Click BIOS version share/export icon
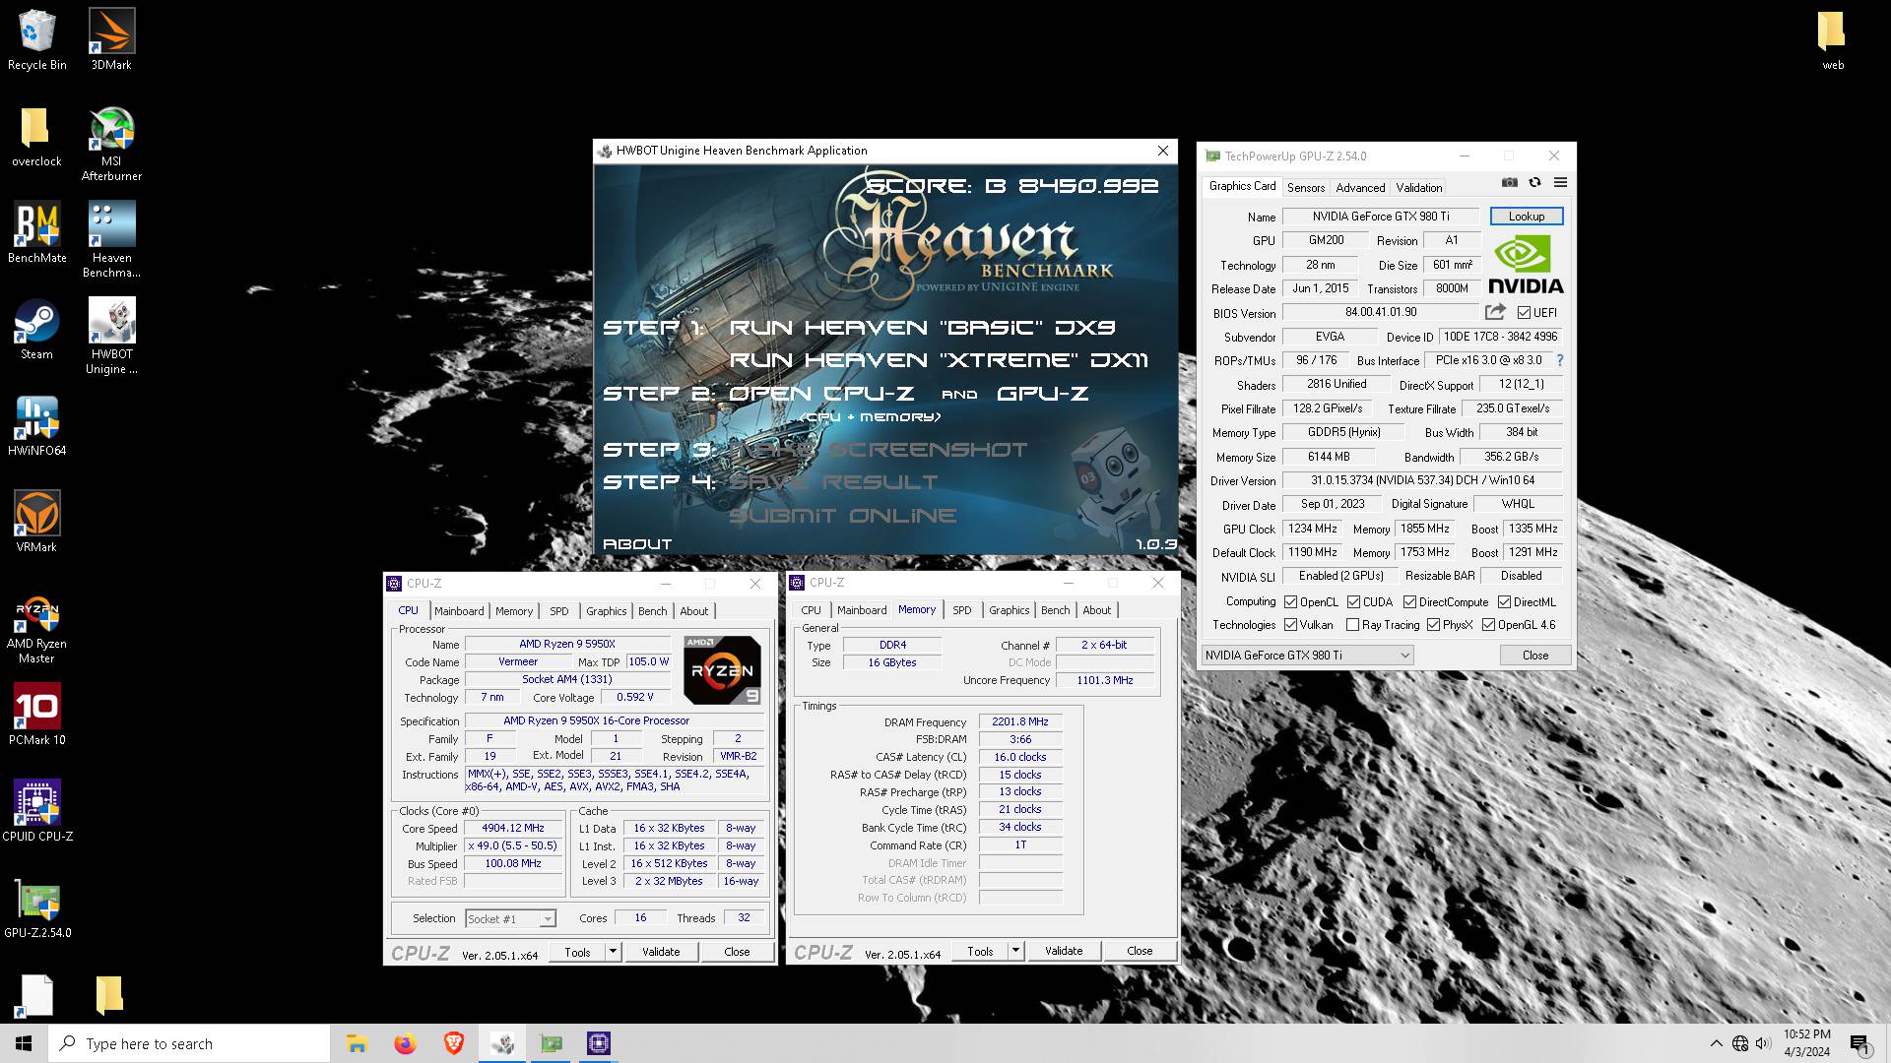1891x1063 pixels. 1495,312
